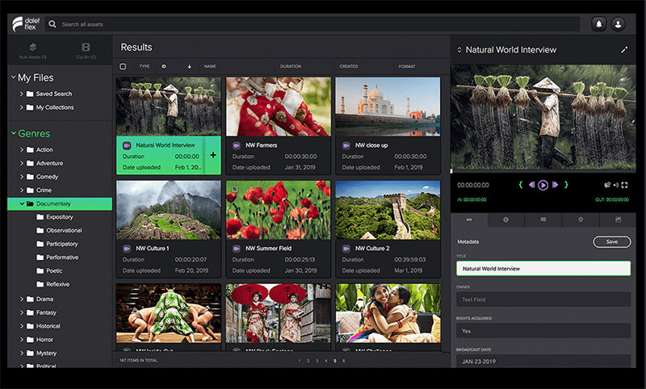Viewport: 646px width, 389px height.
Task: Collapse the Documentary genre folder
Action: [22, 203]
